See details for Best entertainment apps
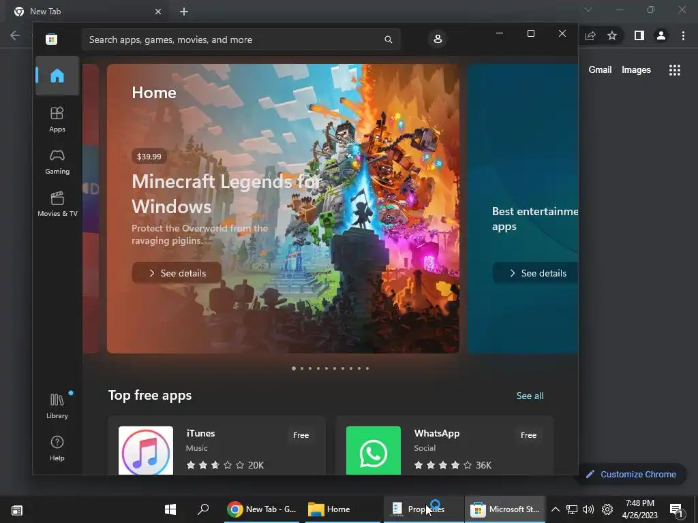 pos(536,273)
